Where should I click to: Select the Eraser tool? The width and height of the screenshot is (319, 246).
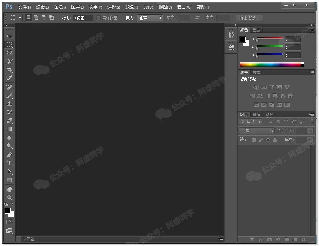(9, 121)
